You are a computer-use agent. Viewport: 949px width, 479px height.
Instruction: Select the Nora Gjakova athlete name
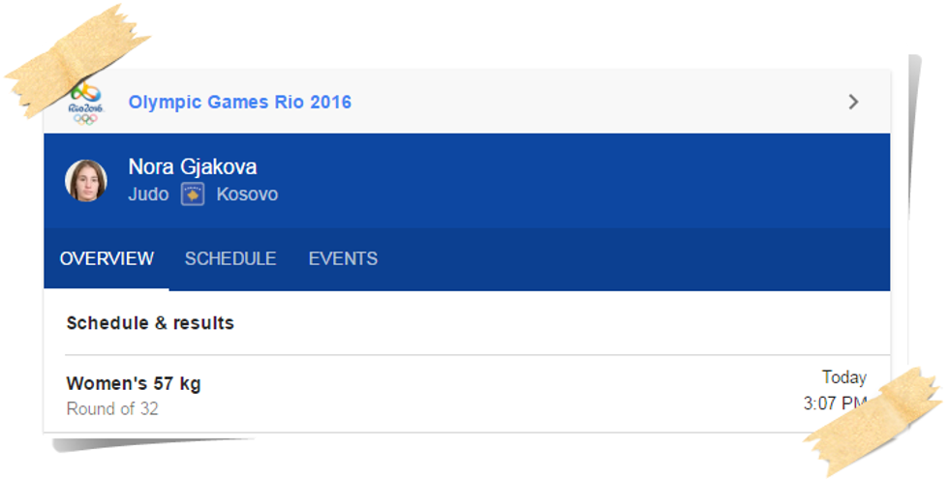192,166
